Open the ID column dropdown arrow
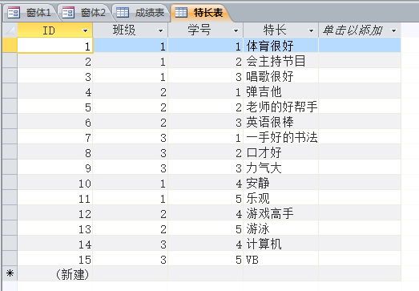 click(x=85, y=30)
